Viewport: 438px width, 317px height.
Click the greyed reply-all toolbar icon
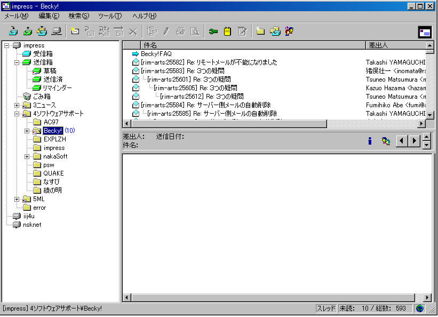coord(104,31)
